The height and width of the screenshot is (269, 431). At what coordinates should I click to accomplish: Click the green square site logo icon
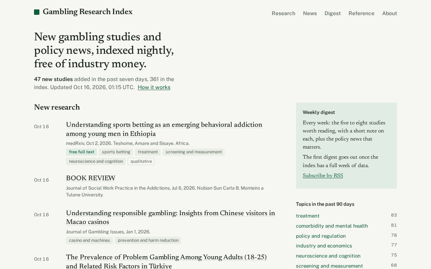pos(37,12)
